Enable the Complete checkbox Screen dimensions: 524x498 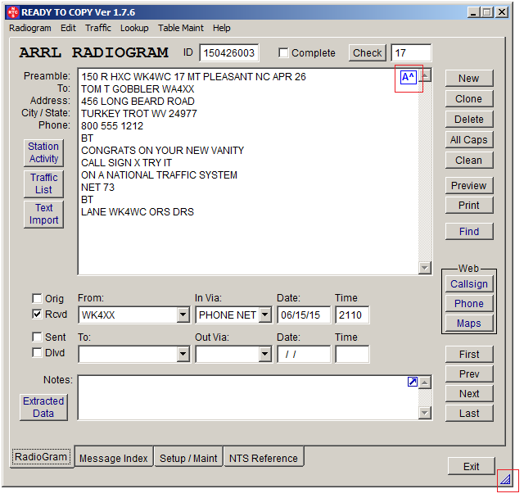283,53
